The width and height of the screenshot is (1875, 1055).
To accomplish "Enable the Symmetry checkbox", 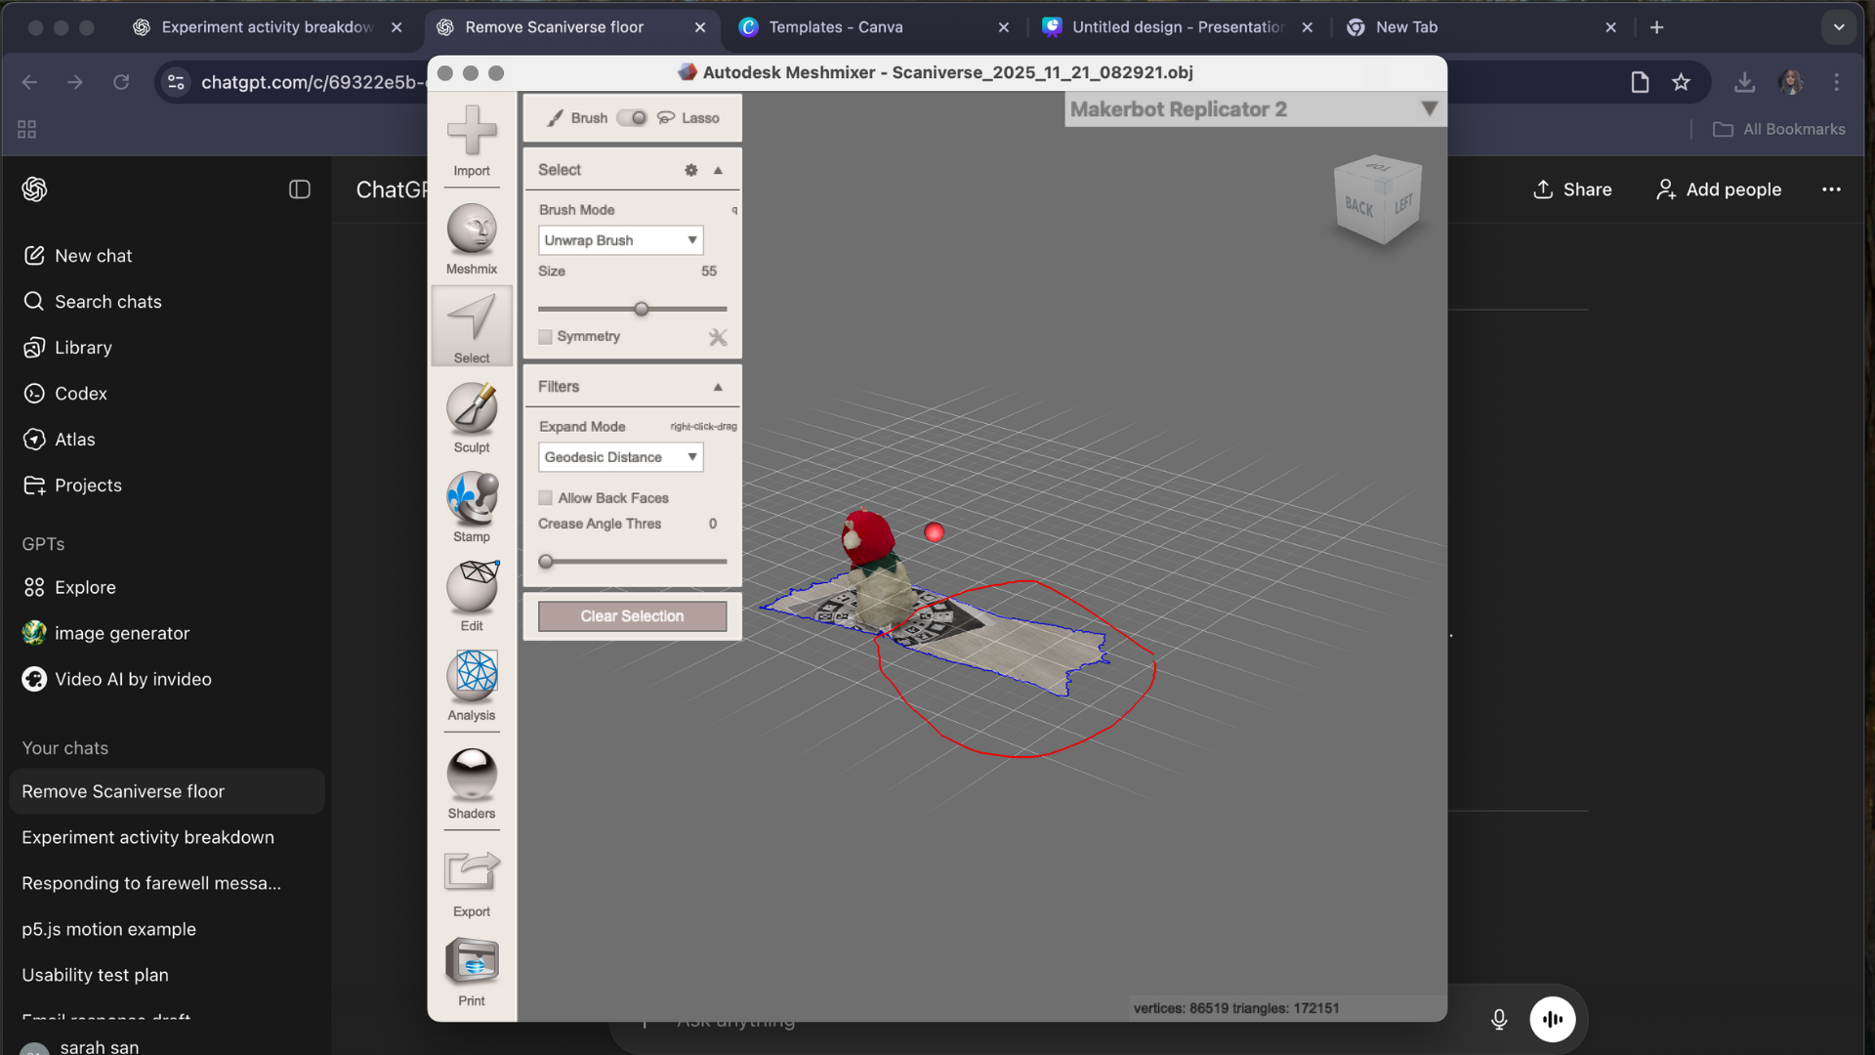I will (x=546, y=336).
